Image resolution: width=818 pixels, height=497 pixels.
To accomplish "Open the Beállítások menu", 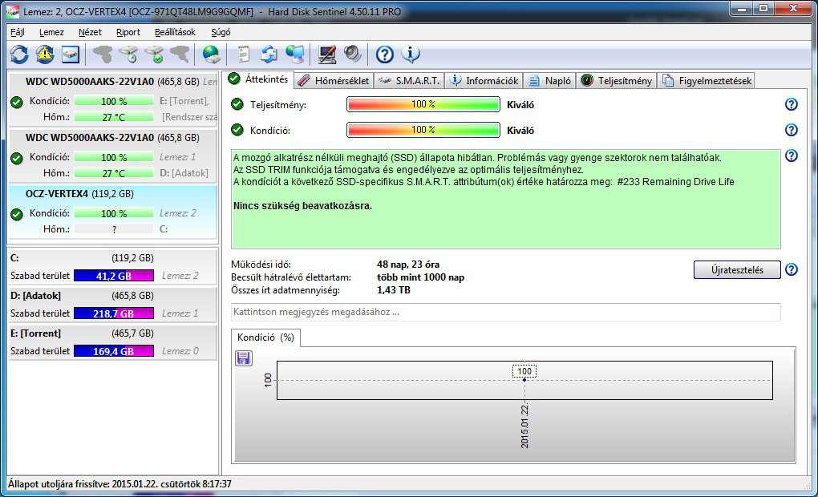I will (x=175, y=32).
